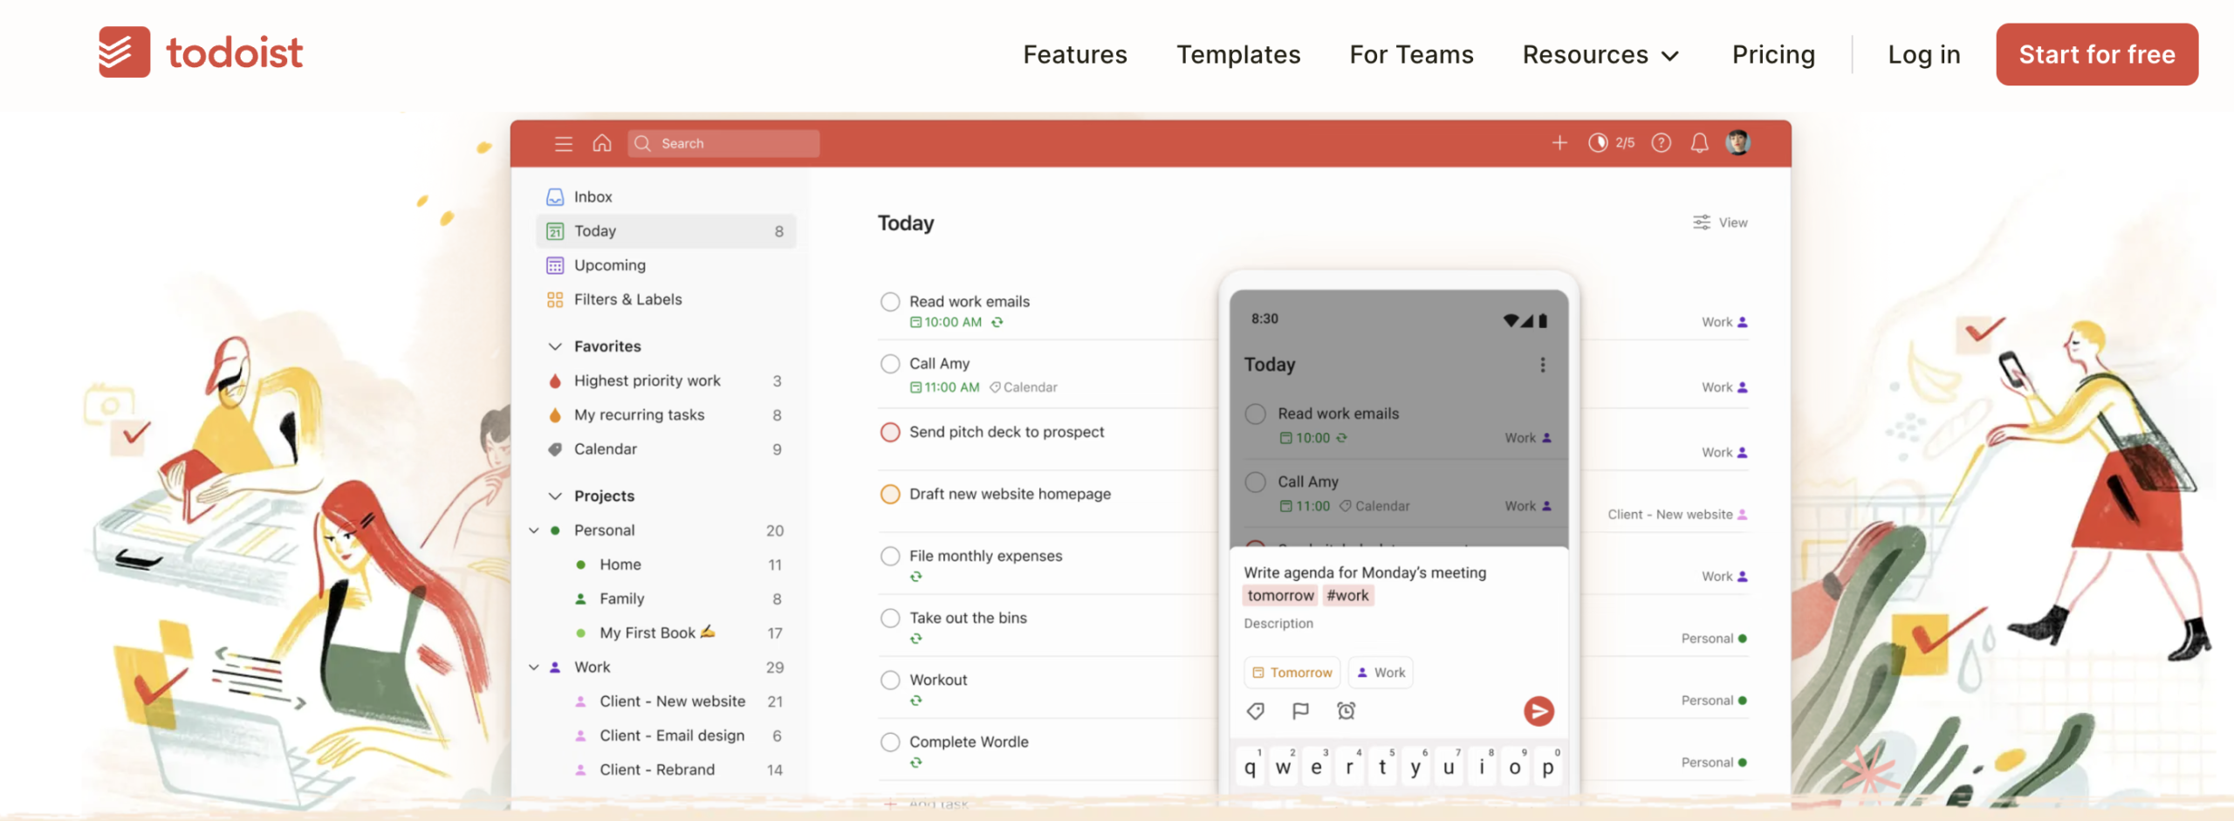Image resolution: width=2234 pixels, height=821 pixels.
Task: Click the recurring icon under File monthly expenses
Action: tap(916, 577)
